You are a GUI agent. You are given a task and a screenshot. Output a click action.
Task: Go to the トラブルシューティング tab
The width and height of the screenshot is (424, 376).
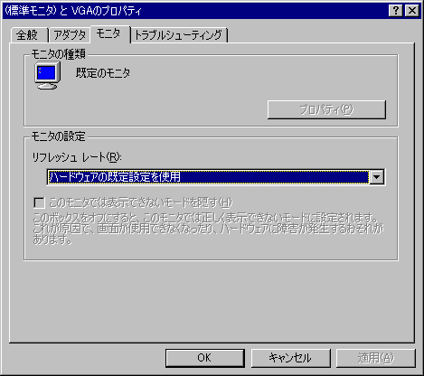pyautogui.click(x=179, y=35)
